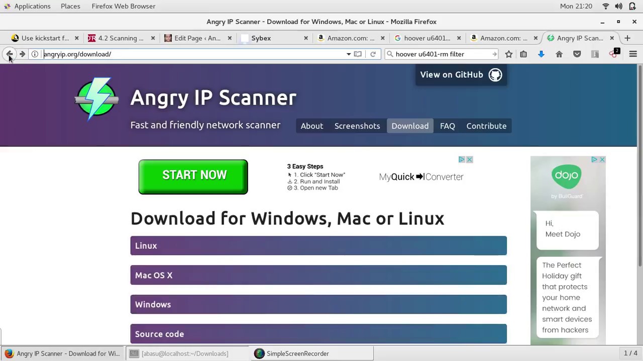Image resolution: width=643 pixels, height=361 pixels.
Task: Close the 'hoover u6401...' tab
Action: (x=459, y=38)
